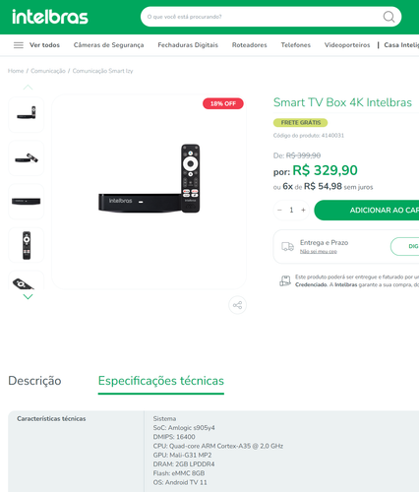Select the first product thumbnail
Image resolution: width=419 pixels, height=492 pixels.
27,114
